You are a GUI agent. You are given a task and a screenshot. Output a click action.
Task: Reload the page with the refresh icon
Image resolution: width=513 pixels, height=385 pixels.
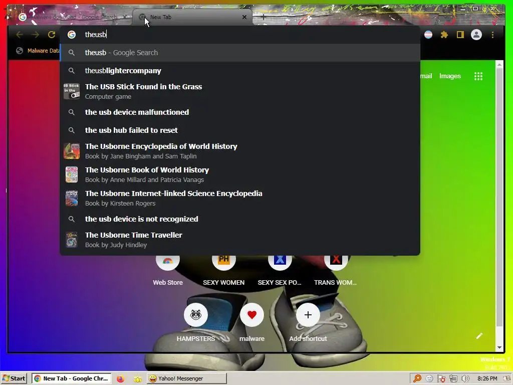pyautogui.click(x=52, y=35)
